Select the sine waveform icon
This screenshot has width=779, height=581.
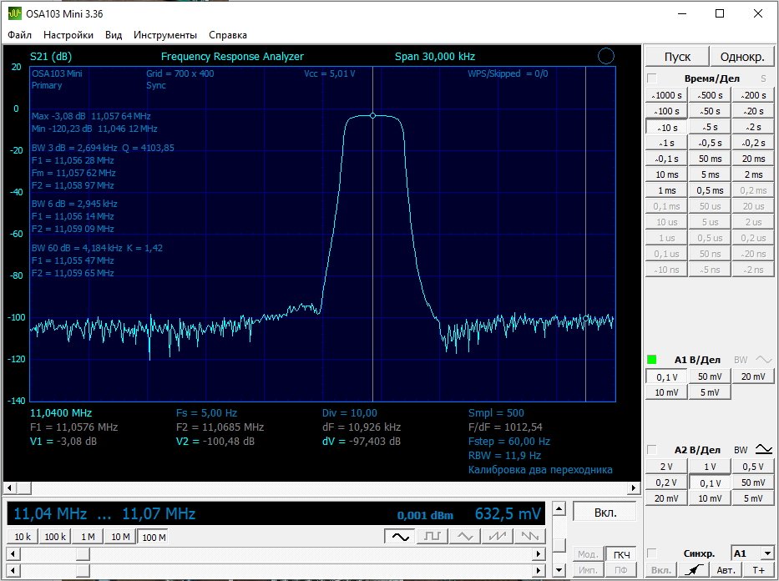401,536
